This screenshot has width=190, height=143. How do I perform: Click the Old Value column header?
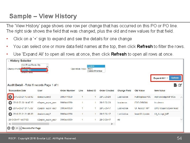click(140, 91)
